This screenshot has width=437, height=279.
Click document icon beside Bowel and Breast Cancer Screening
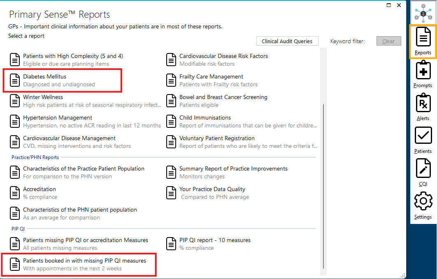point(171,101)
